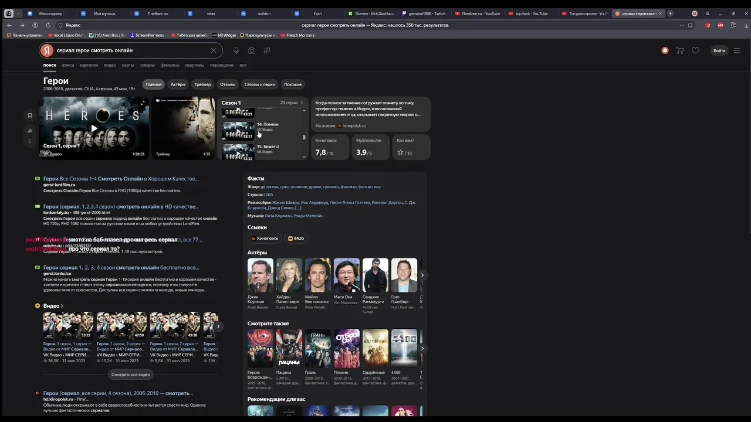Start voice search with microphone icon
Viewport: 751px width, 422px height.
pyautogui.click(x=236, y=50)
